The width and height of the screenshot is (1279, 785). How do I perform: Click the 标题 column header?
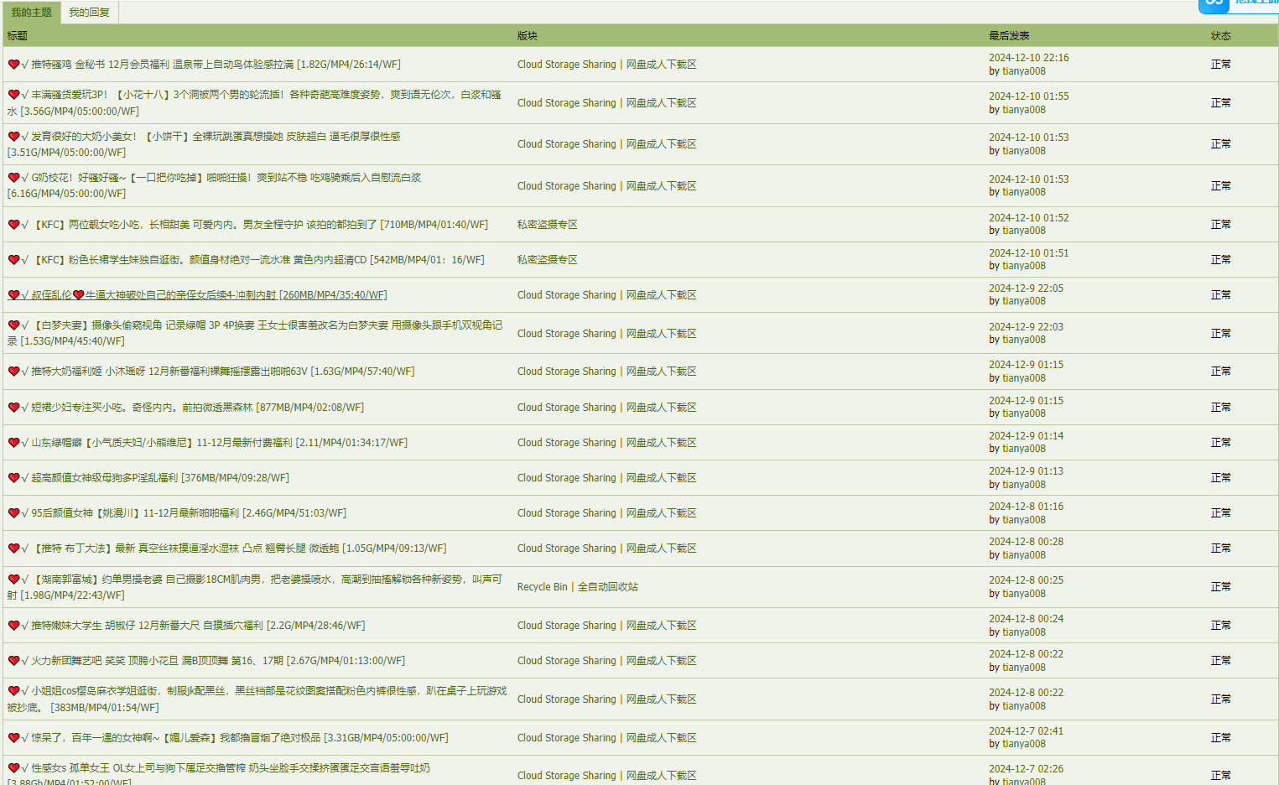click(x=18, y=36)
